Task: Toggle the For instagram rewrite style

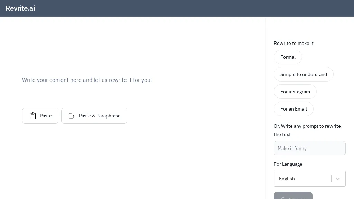Action: click(x=295, y=92)
